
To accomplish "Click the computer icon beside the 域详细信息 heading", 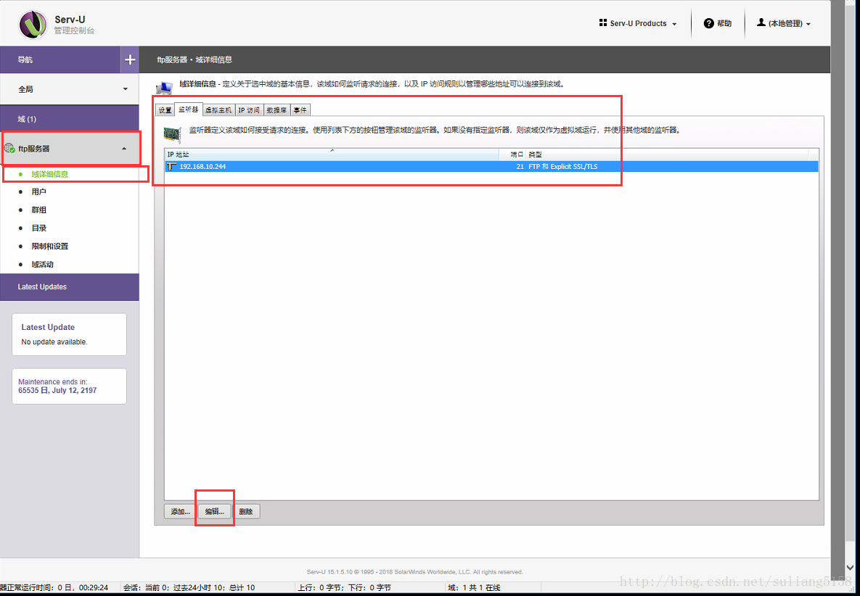I will click(x=164, y=88).
